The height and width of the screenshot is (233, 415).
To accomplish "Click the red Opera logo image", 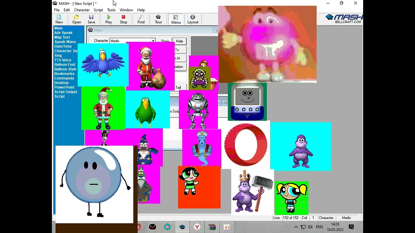I will [x=246, y=145].
